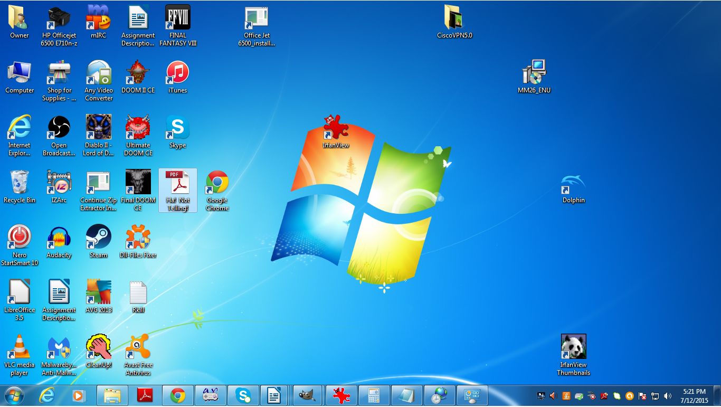The width and height of the screenshot is (721, 407).
Task: Select the AVG 2013 icon
Action: [x=99, y=297]
